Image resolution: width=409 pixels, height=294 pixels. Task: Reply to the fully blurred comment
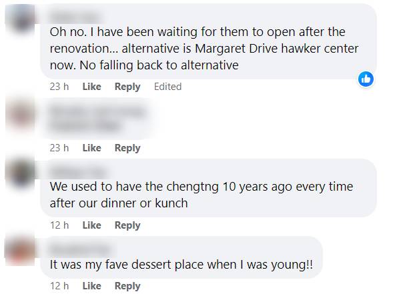[127, 148]
